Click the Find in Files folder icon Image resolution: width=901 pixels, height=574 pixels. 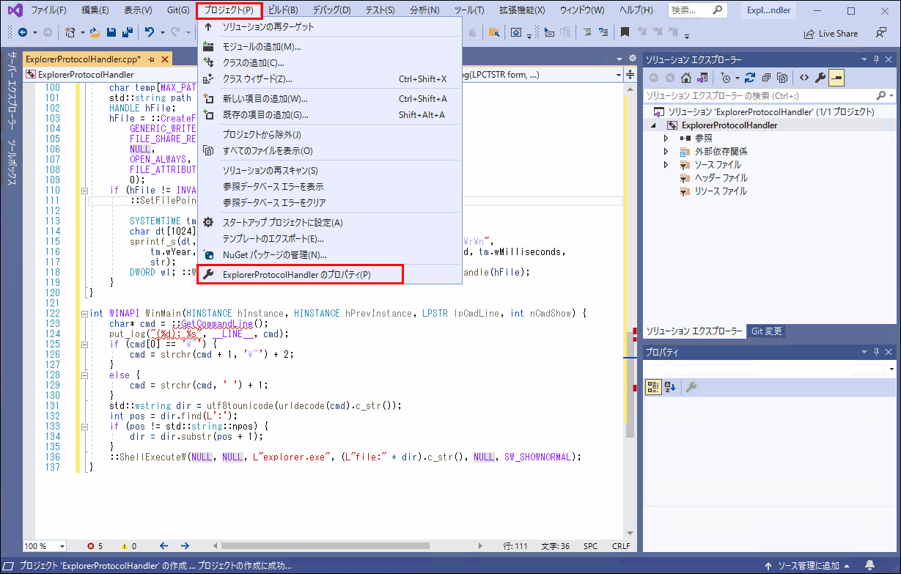tap(494, 32)
